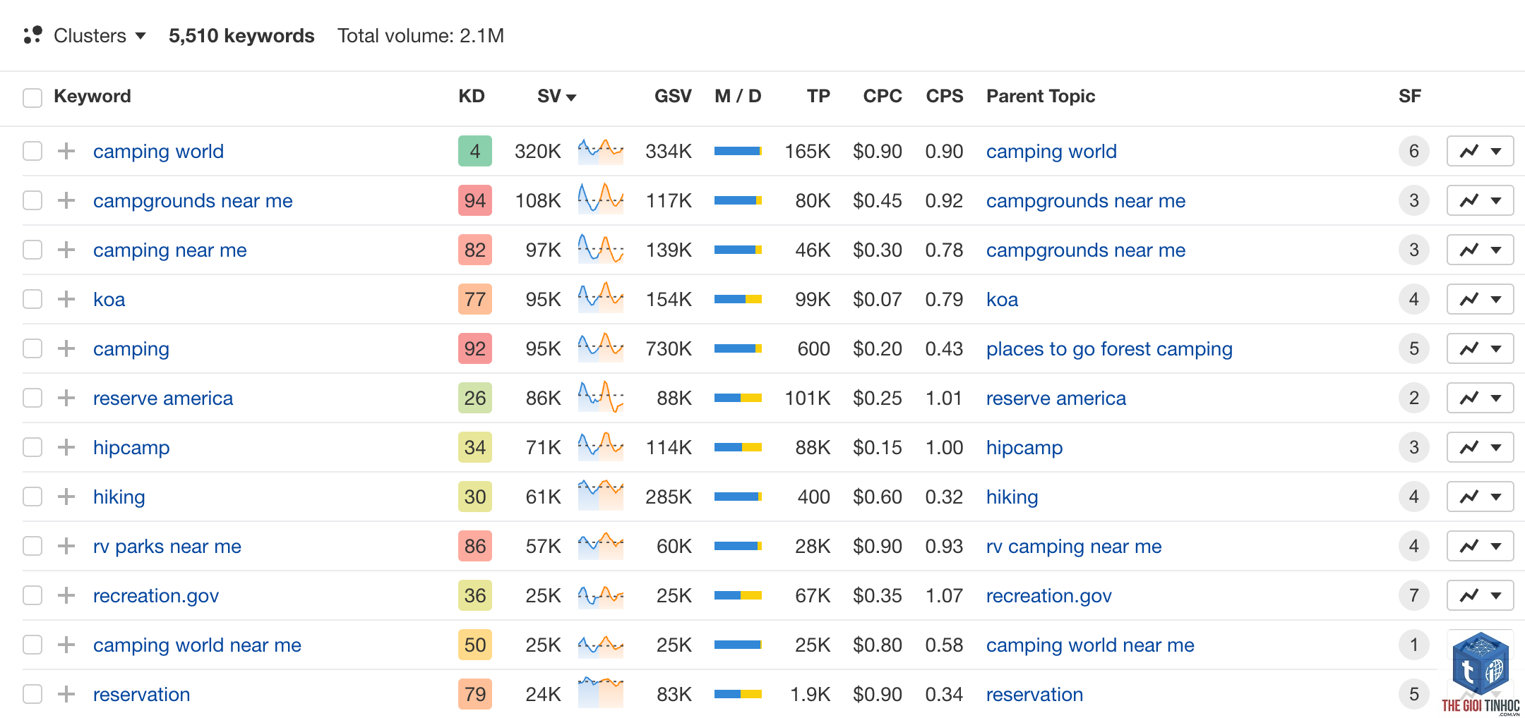Check the 'recreation.gov' row checkbox

pos(32,595)
